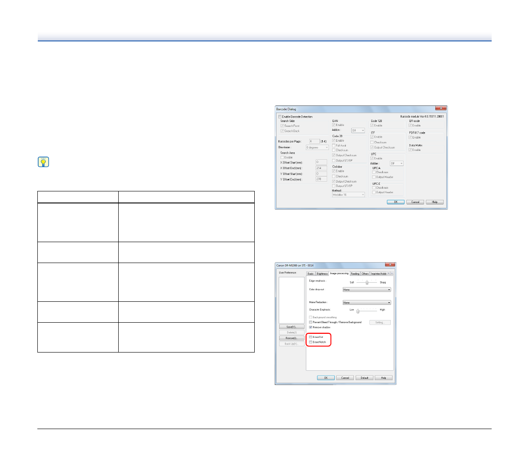Close the Canon DR-M1060 settings window
This screenshot has height=454, width=529.
click(x=389, y=265)
